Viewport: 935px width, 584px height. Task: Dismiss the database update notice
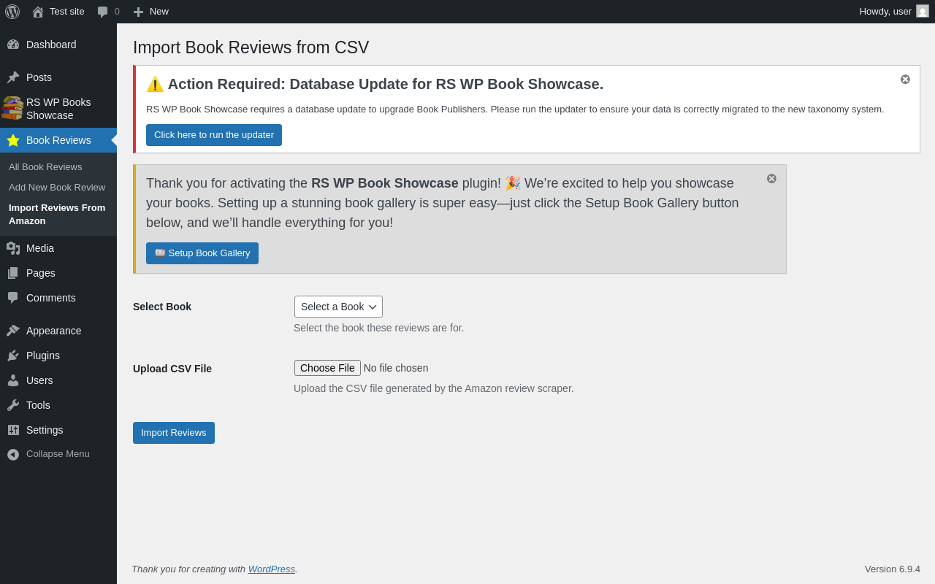click(905, 79)
